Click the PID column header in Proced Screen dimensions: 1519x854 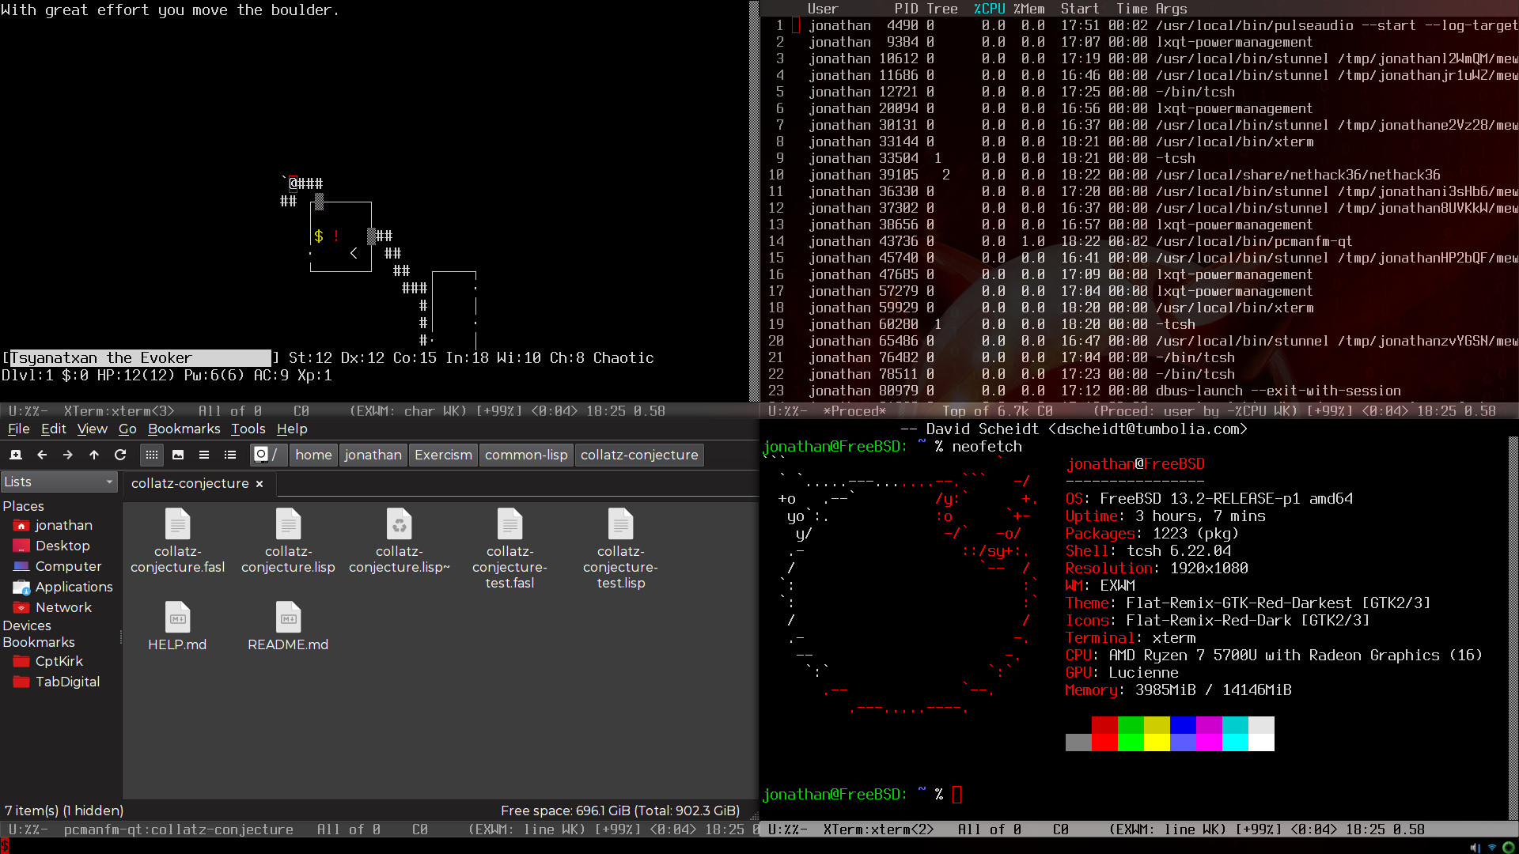(x=907, y=9)
